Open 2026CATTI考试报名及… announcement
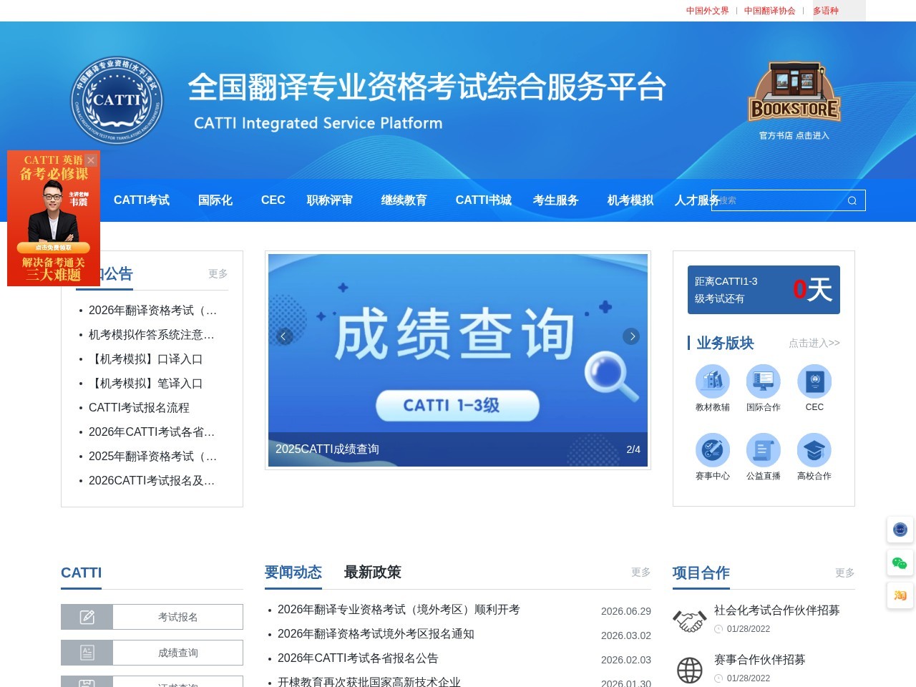 coord(152,481)
